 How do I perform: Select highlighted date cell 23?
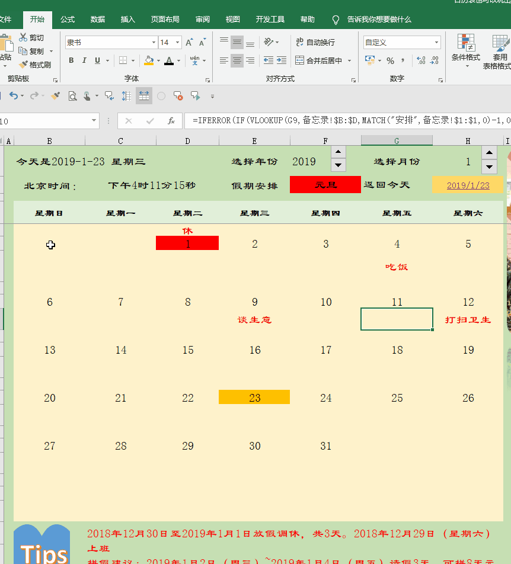[254, 397]
